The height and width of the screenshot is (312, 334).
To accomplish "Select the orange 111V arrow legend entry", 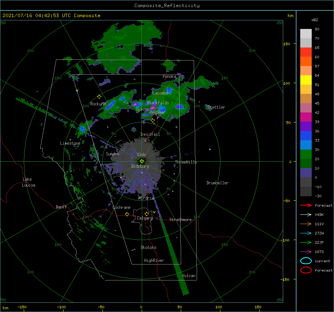I will (x=306, y=224).
